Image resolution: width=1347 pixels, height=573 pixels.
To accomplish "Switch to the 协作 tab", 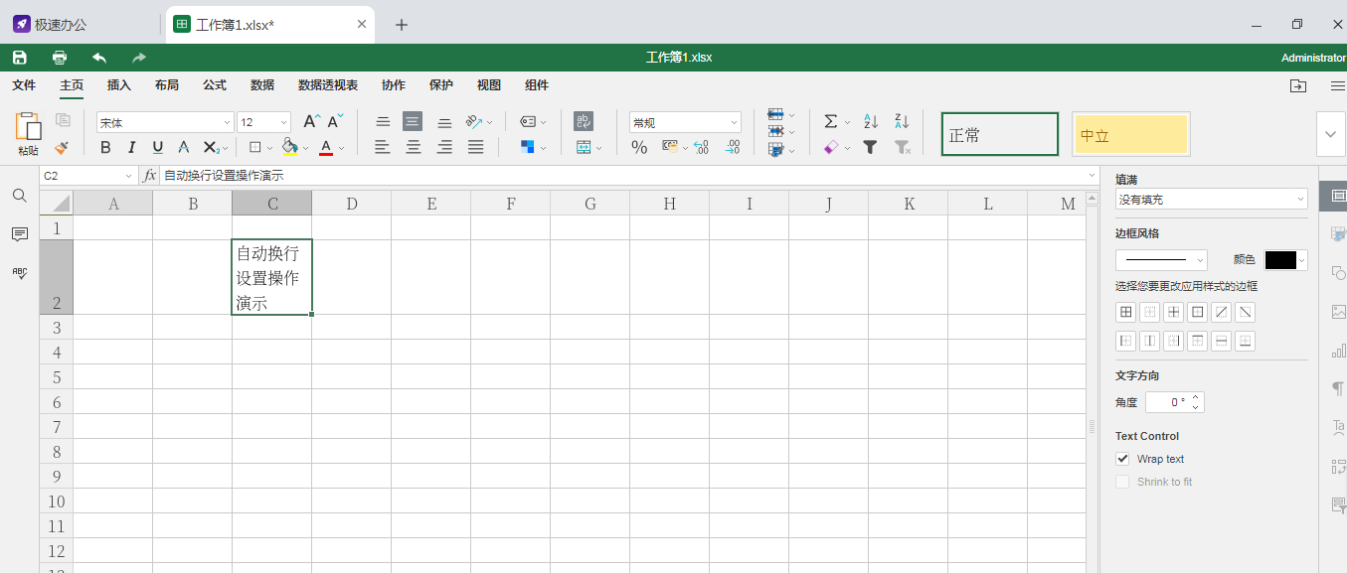I will coord(394,85).
